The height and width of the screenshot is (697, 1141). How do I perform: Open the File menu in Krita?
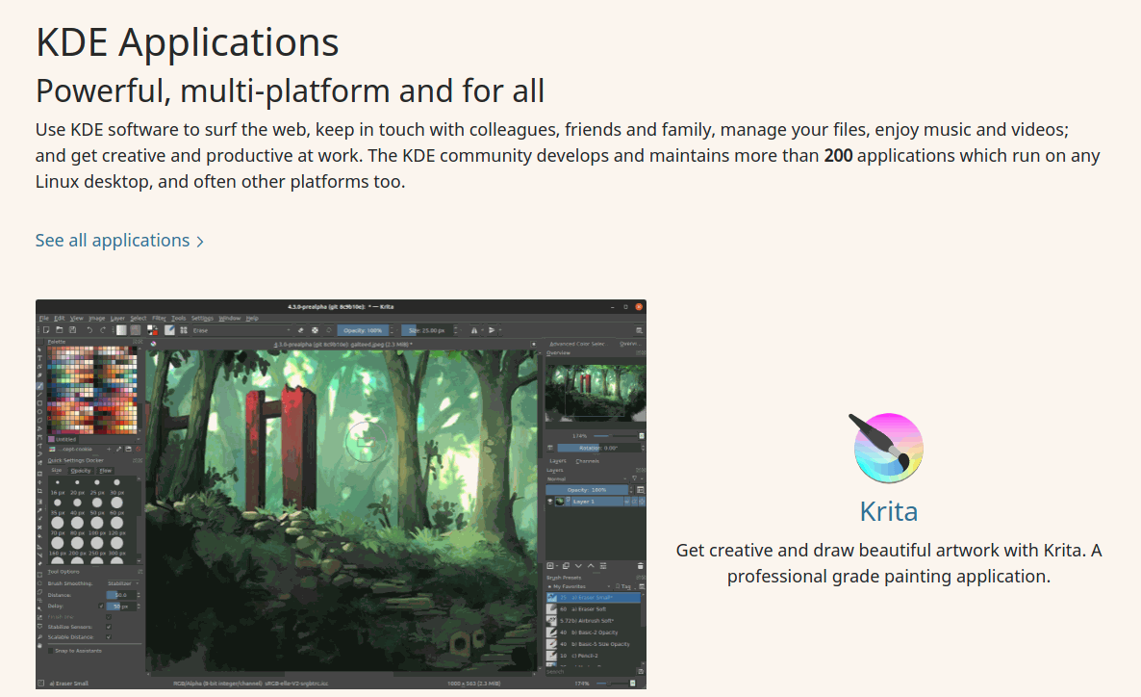pos(43,319)
